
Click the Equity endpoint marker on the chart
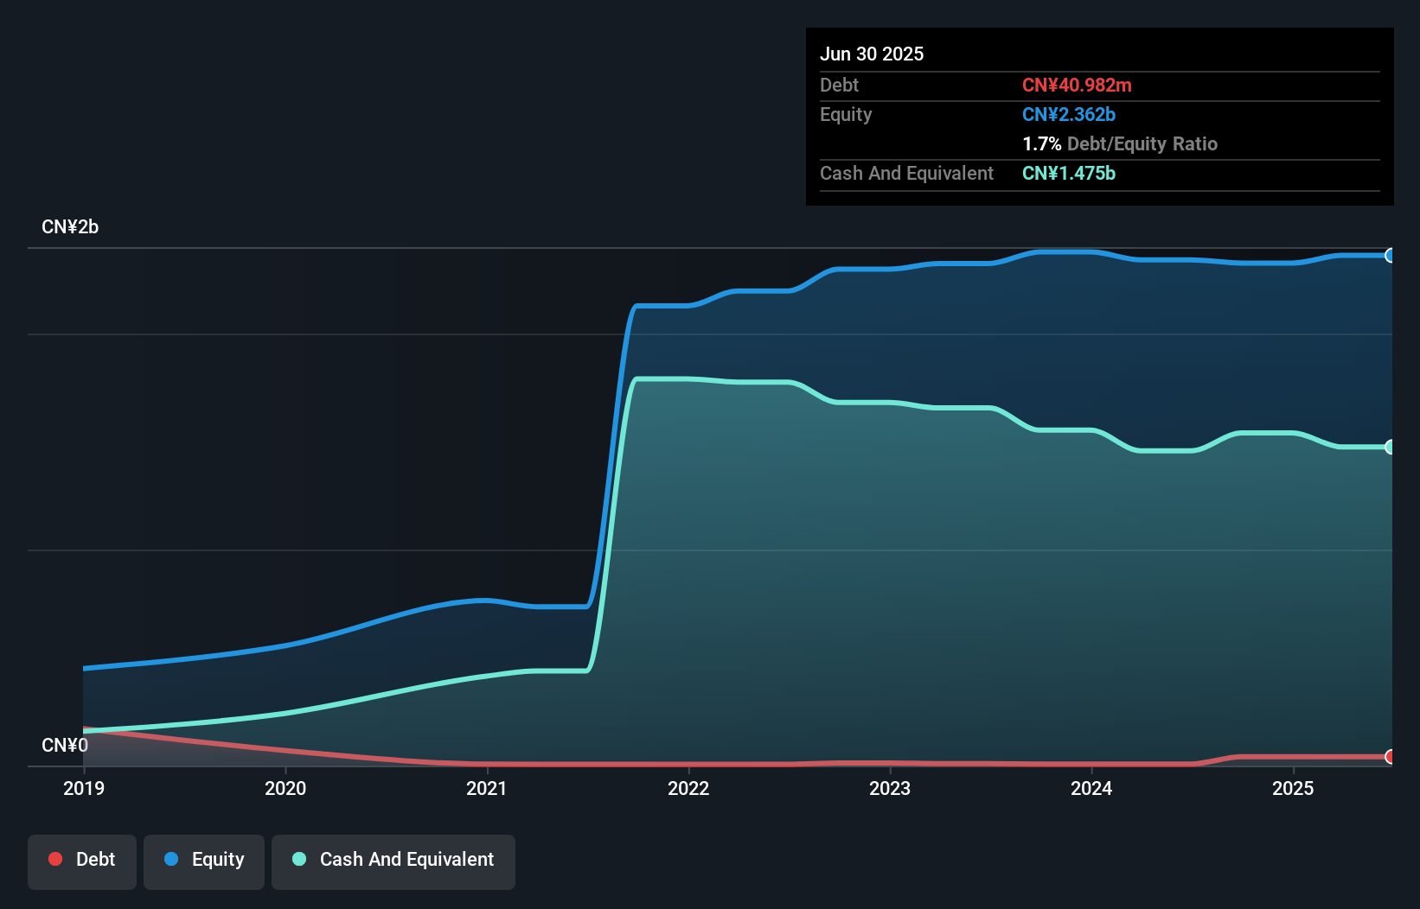pyautogui.click(x=1390, y=255)
